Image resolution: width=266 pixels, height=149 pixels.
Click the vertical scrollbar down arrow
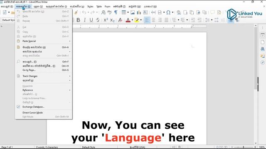256,143
